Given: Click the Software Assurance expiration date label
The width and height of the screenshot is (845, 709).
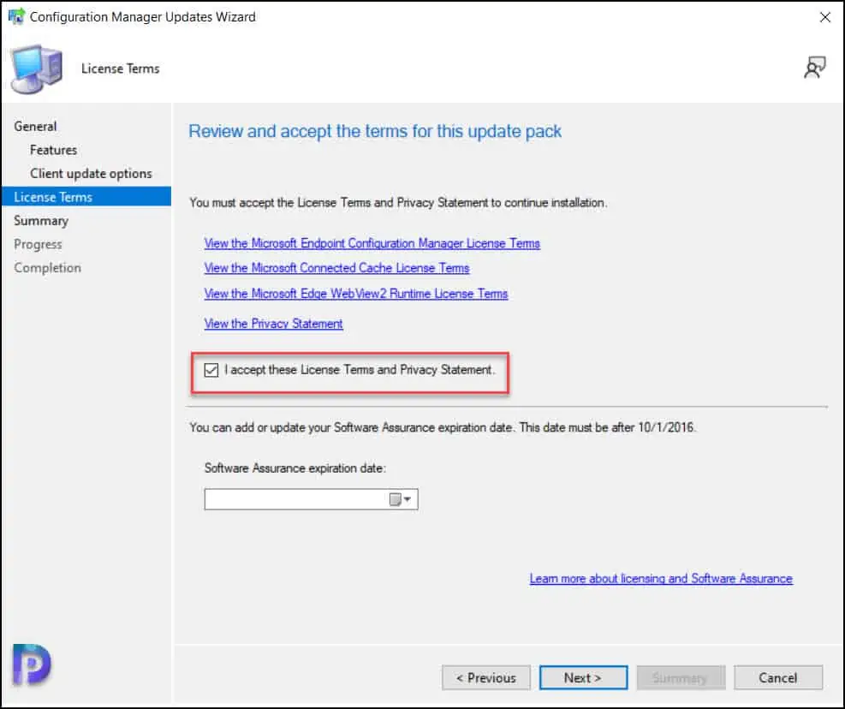Looking at the screenshot, I should click(x=295, y=468).
